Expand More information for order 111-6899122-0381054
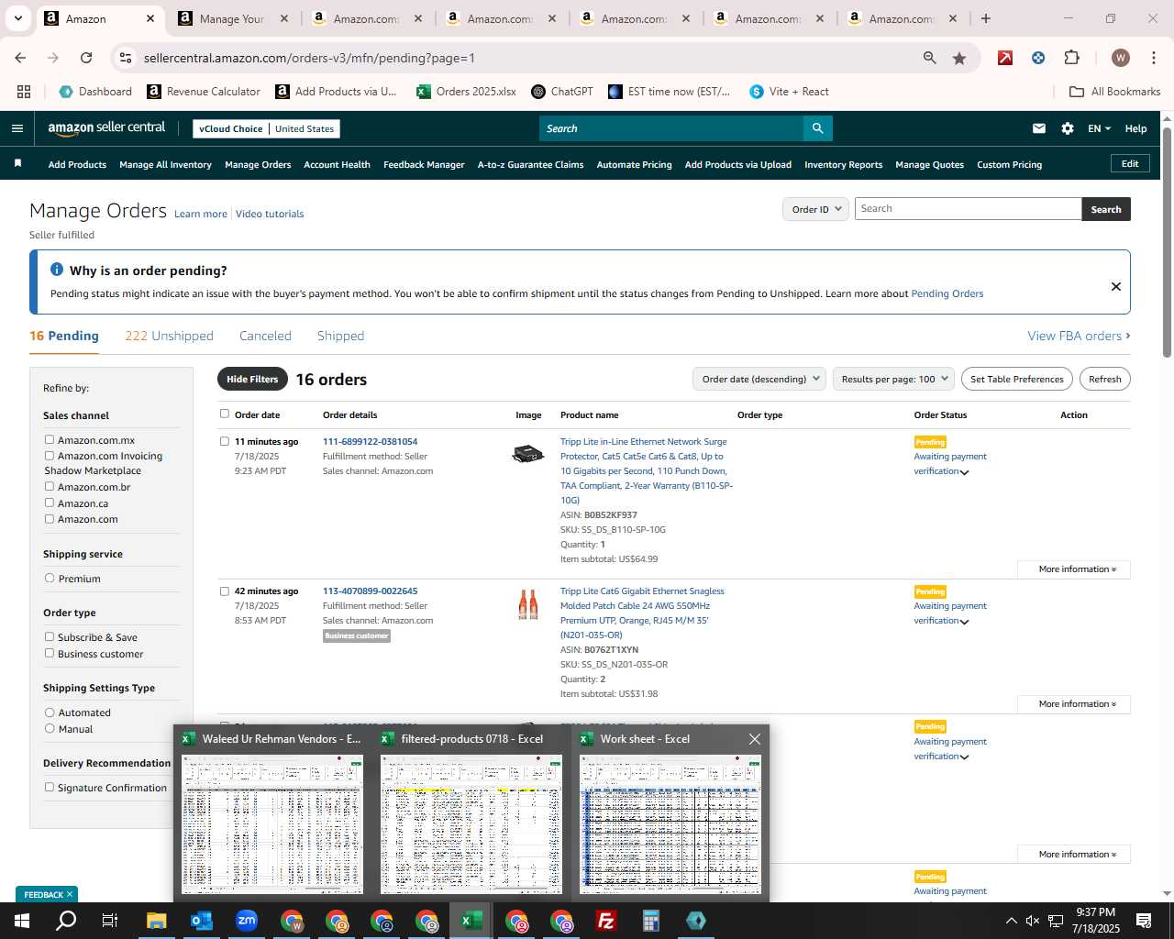Image resolution: width=1174 pixels, height=939 pixels. [x=1074, y=569]
